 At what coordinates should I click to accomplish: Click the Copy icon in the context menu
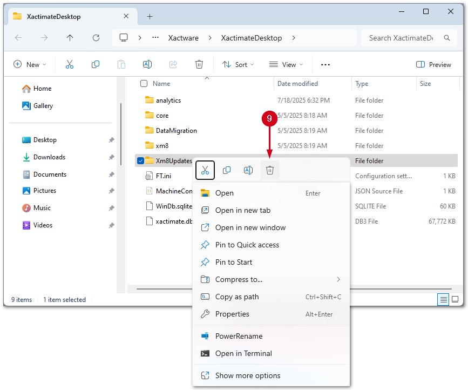pyautogui.click(x=227, y=170)
